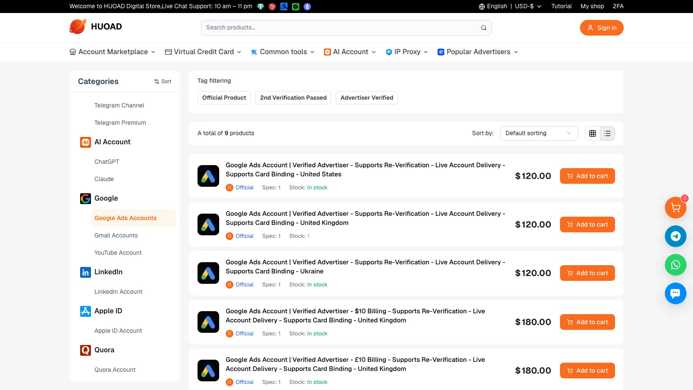The width and height of the screenshot is (693, 390).
Task: Click the HUOAD logo icon
Action: click(78, 26)
